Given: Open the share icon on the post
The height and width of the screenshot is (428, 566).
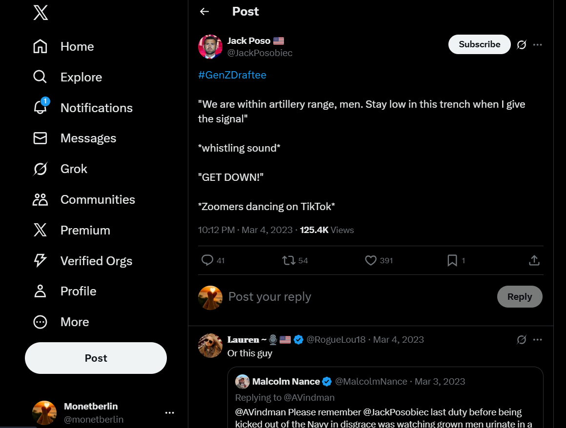Looking at the screenshot, I should 534,260.
